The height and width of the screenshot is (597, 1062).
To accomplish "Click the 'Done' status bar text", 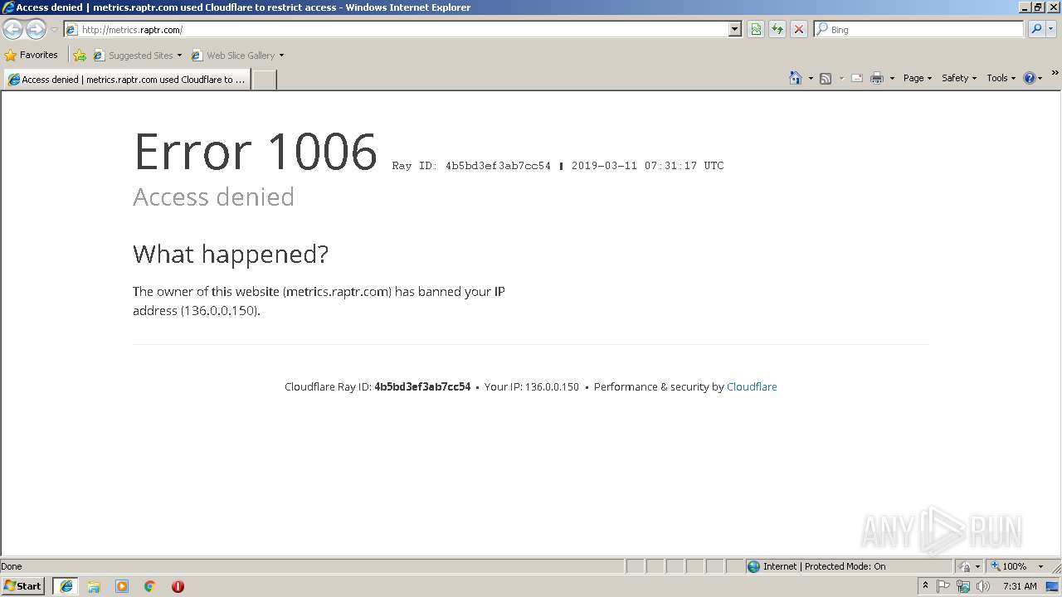I will pos(12,566).
